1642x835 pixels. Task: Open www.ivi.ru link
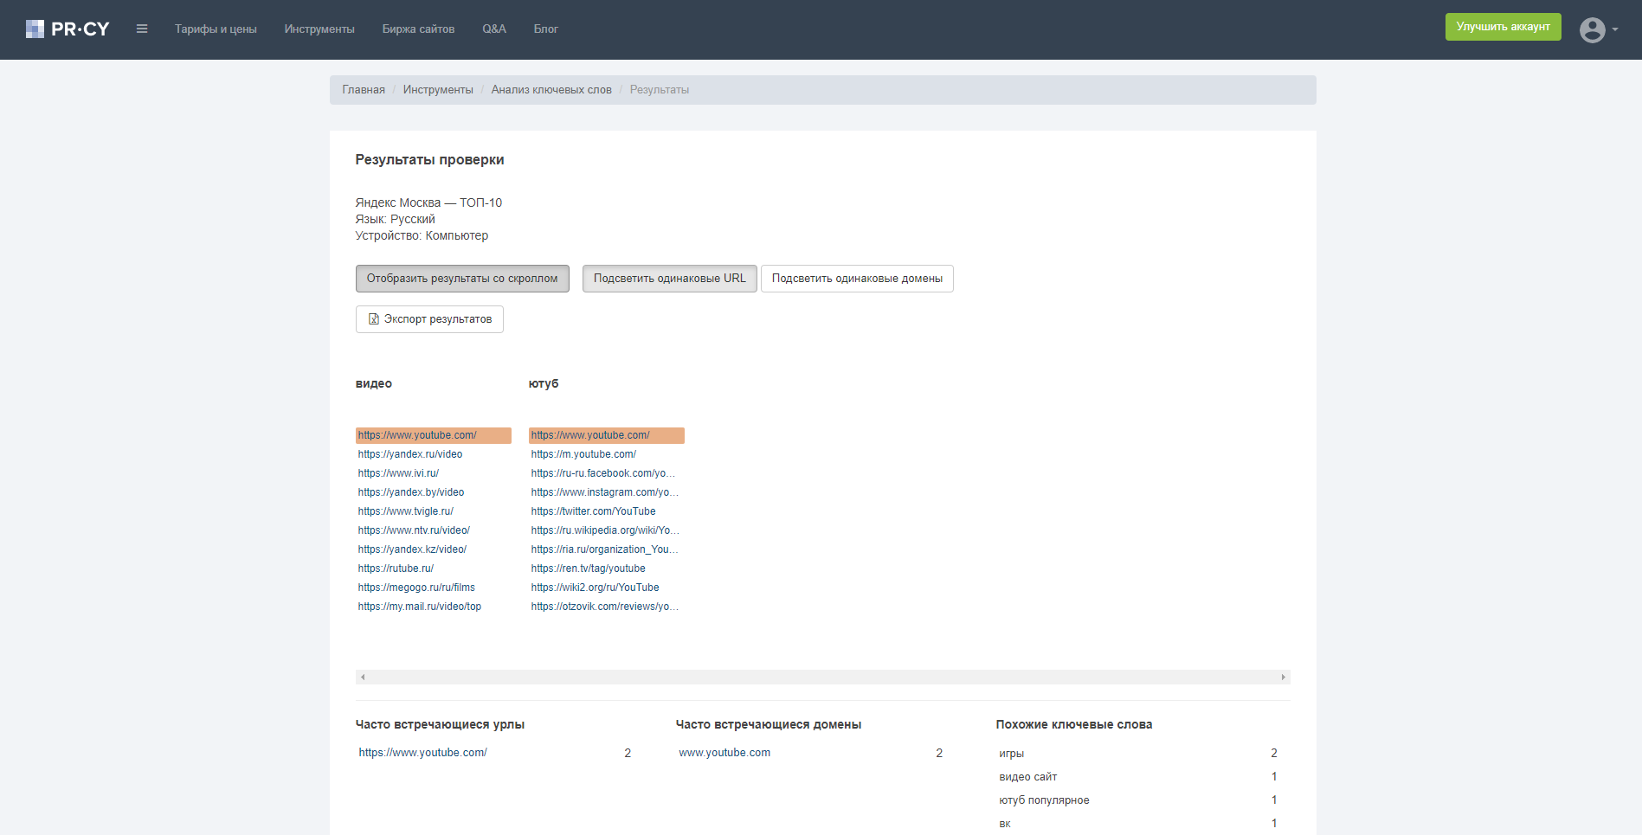pyautogui.click(x=398, y=473)
